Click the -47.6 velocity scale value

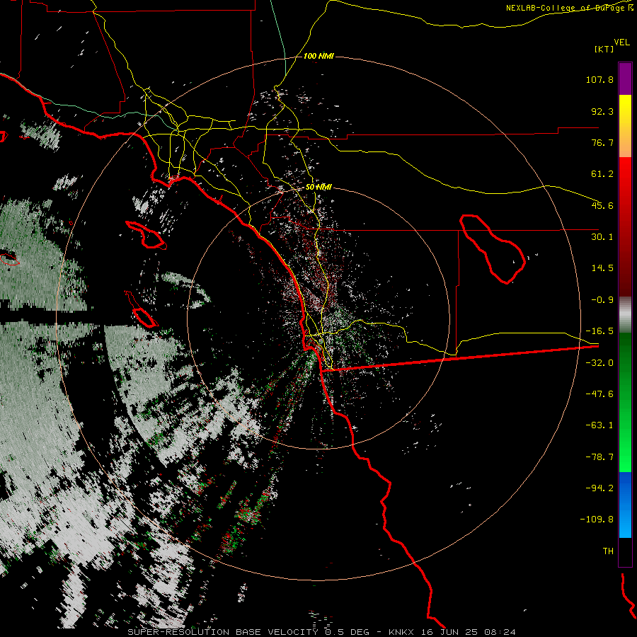click(599, 394)
